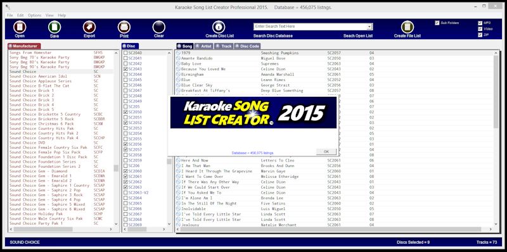The width and height of the screenshot is (507, 252).
Task: Click the Create Disc List icon
Action: coord(219,27)
